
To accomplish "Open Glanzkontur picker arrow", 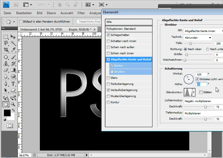I will tap(193, 92).
